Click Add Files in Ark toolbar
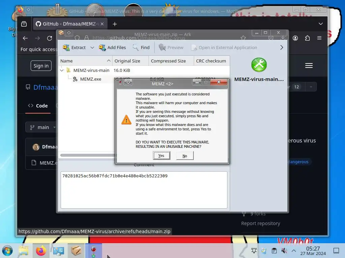 click(x=113, y=47)
